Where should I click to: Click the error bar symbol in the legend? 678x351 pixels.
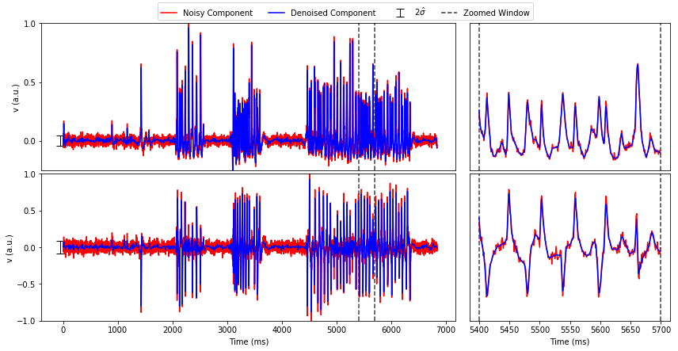[400, 13]
